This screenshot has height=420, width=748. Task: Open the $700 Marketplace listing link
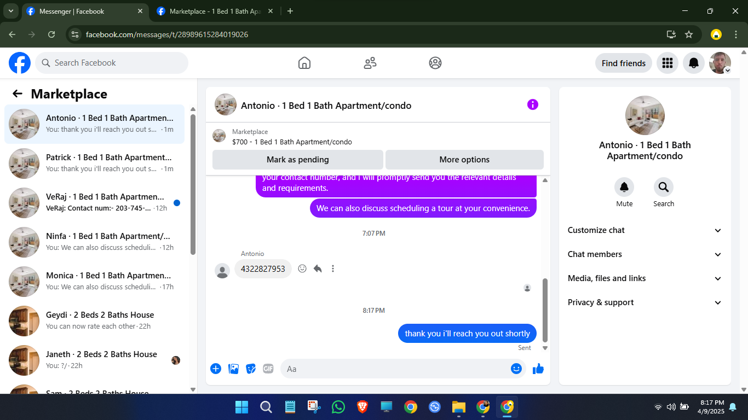pyautogui.click(x=292, y=142)
